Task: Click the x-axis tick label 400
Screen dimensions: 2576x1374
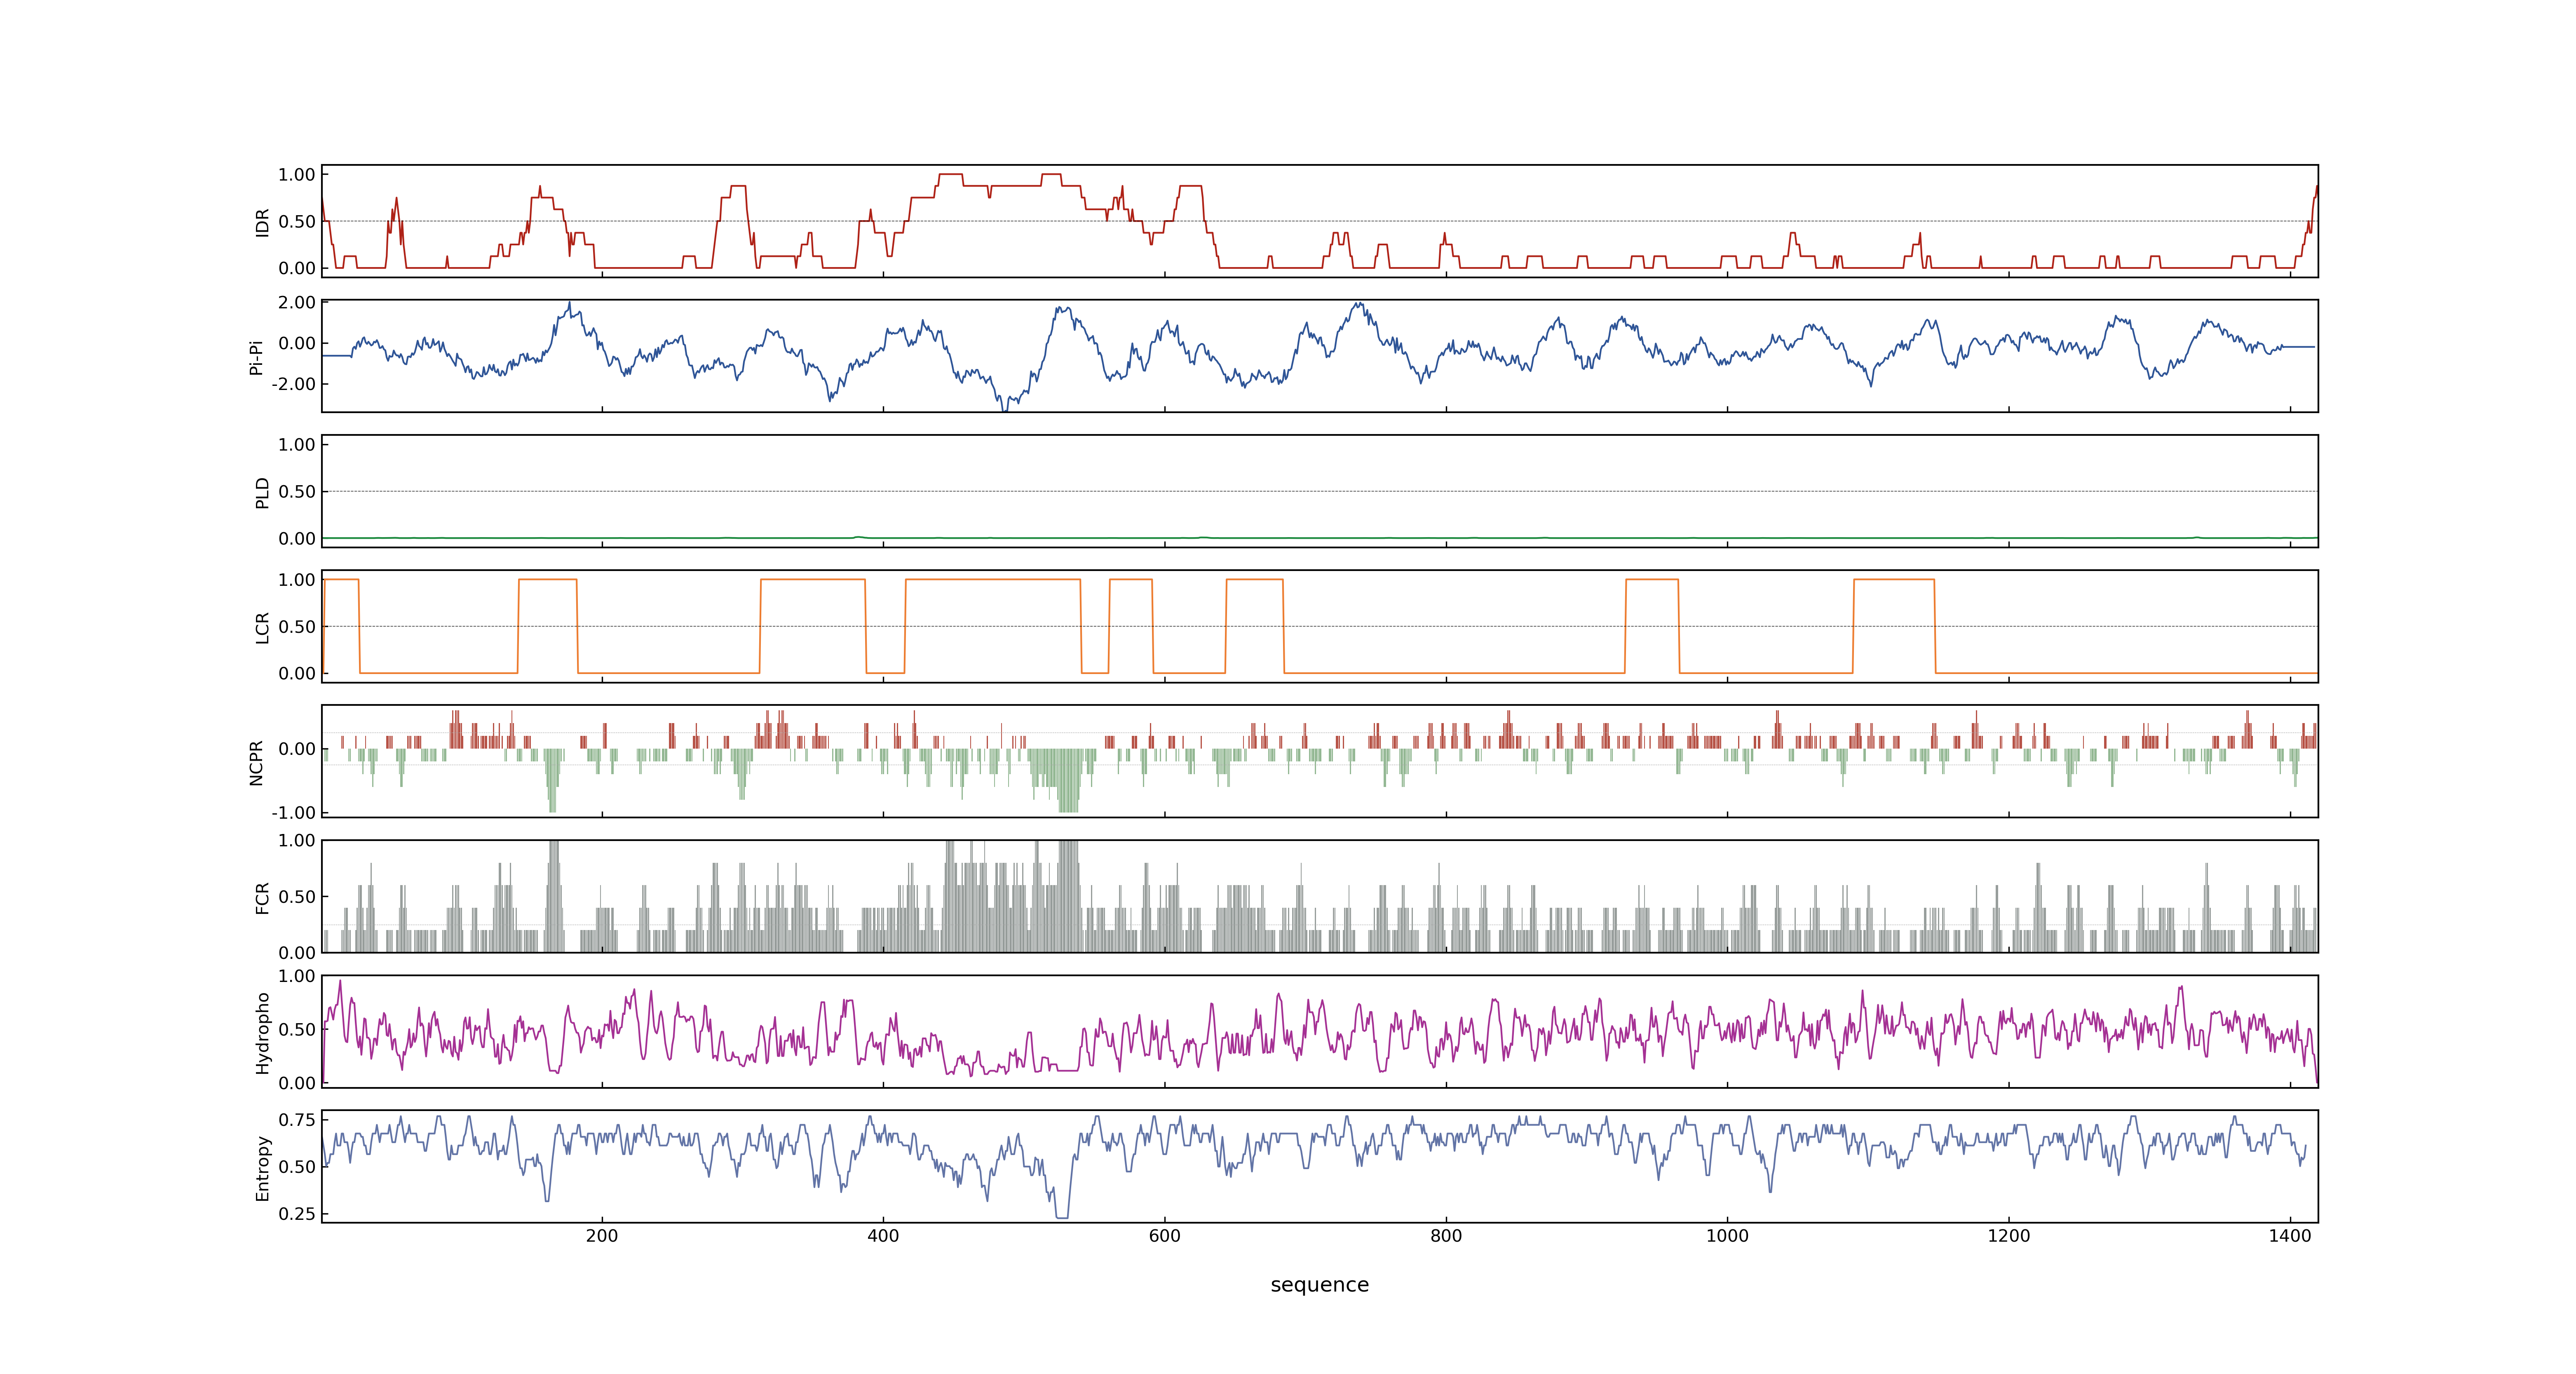Action: pos(883,1236)
